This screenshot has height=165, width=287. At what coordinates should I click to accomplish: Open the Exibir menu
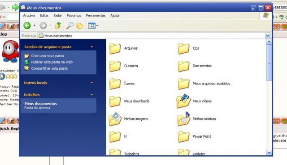(58, 16)
